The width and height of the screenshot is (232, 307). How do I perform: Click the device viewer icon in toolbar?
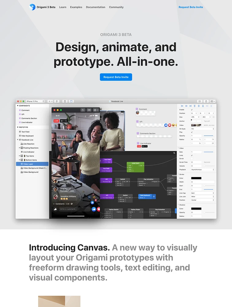click(65, 101)
